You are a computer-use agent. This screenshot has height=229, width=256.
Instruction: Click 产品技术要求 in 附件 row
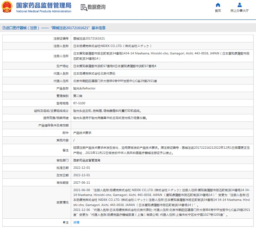click(x=82, y=133)
